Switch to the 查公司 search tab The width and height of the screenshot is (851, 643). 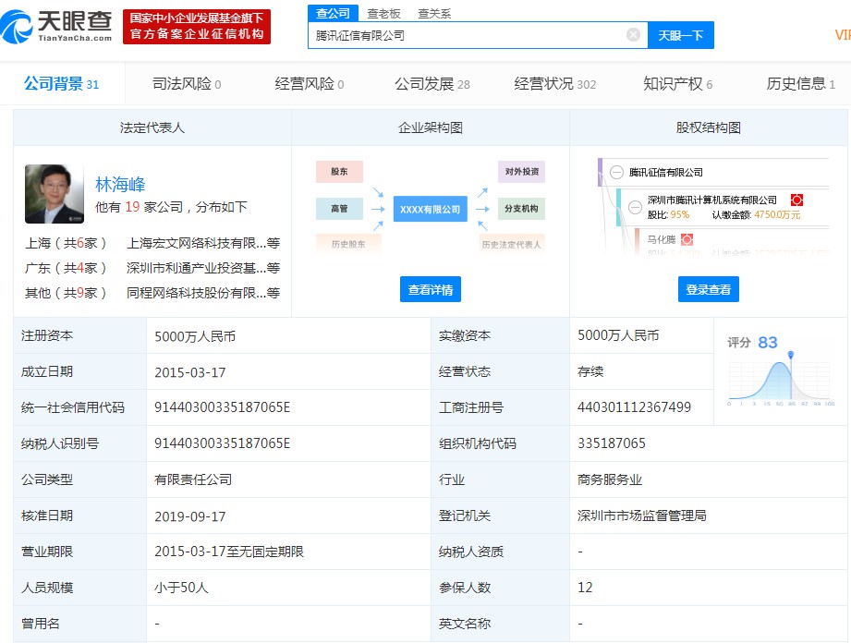[333, 13]
